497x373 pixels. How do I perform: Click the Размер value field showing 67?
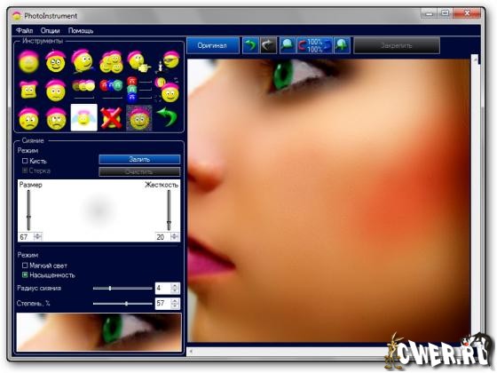click(x=26, y=236)
